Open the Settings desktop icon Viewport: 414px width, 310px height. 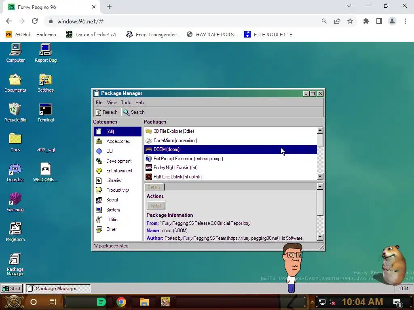pos(45,83)
